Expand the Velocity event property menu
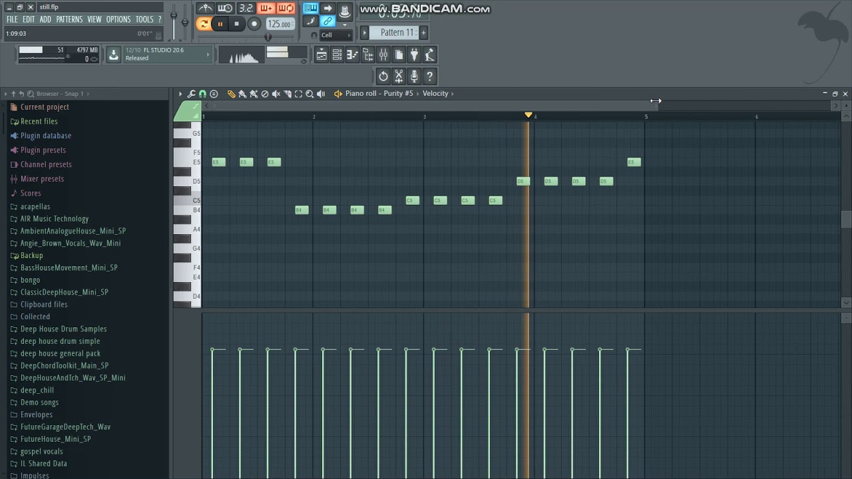 (x=438, y=94)
